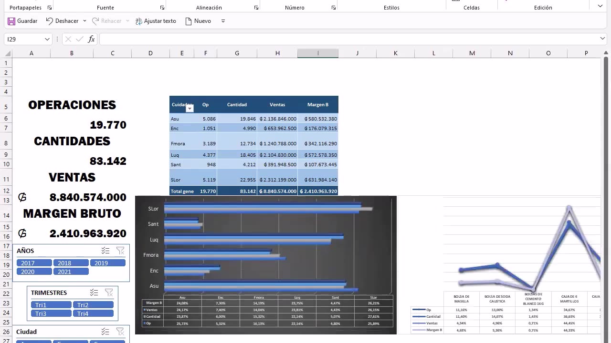
Task: Filter by Tri1 in TRIMESTRES slicer
Action: (x=51, y=305)
